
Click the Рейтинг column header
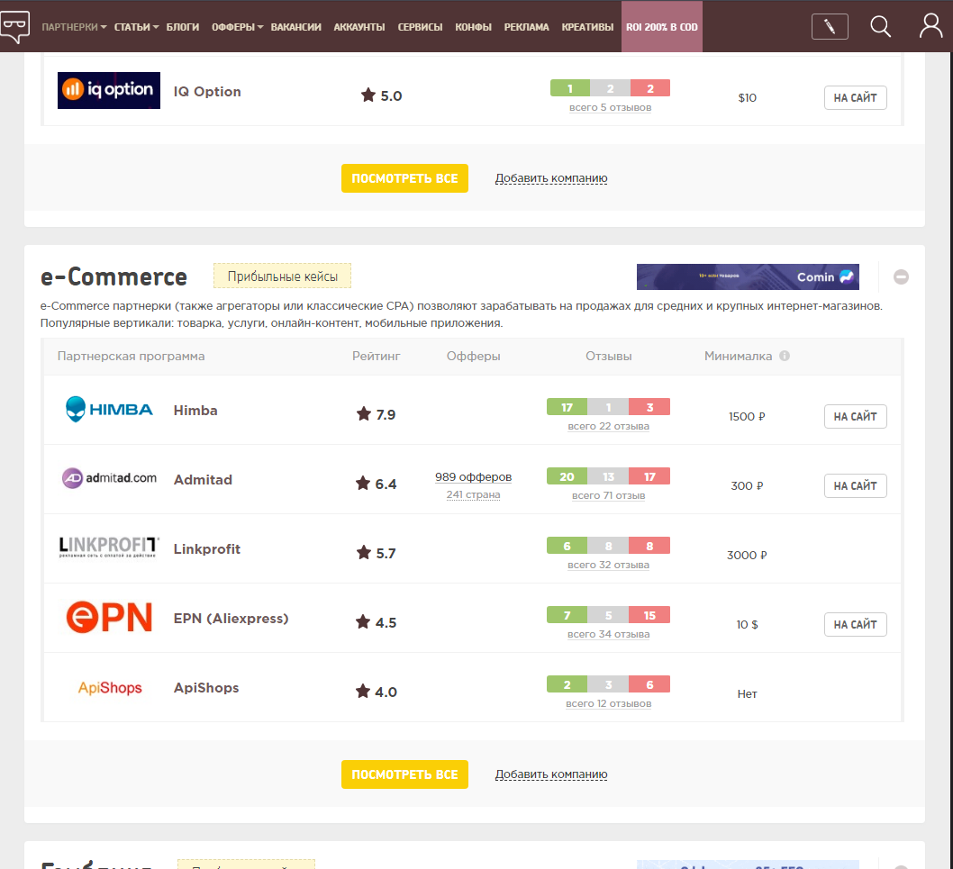(x=377, y=356)
